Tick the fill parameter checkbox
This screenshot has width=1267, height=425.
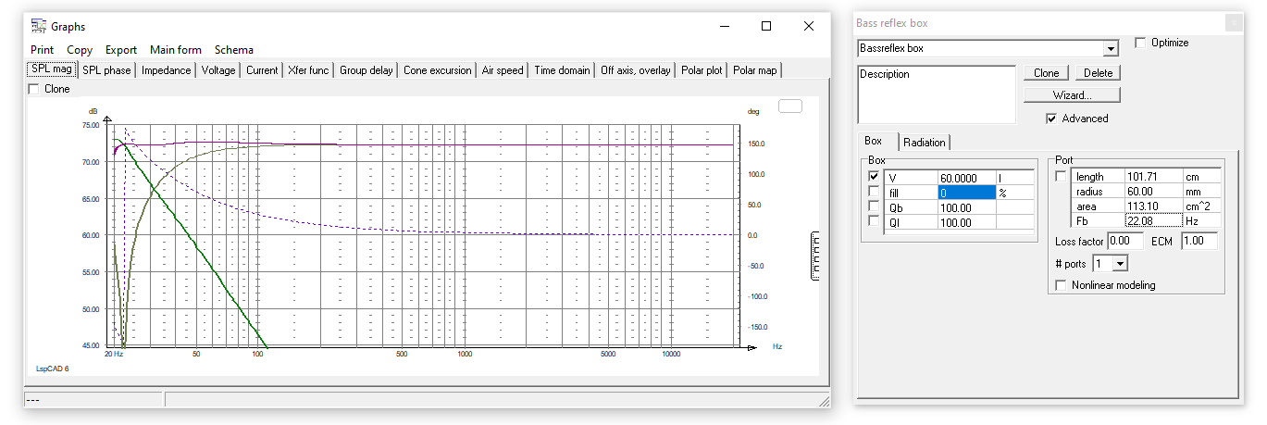(874, 192)
